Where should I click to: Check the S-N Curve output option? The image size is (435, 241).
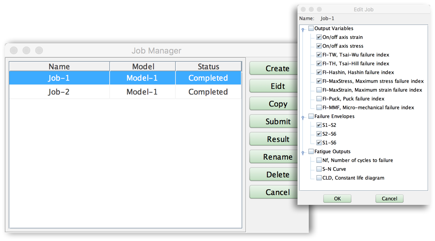[319, 170]
